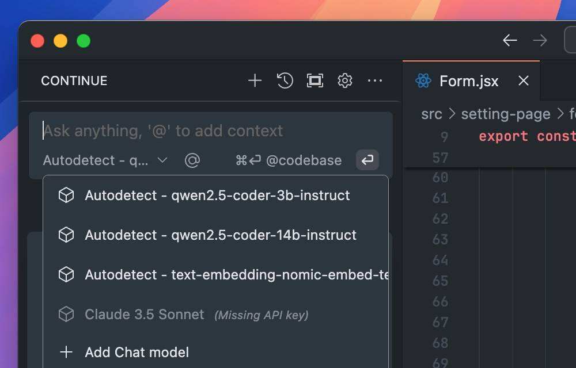
Task: Show more actions ellipsis in Continue panel
Action: coord(375,80)
